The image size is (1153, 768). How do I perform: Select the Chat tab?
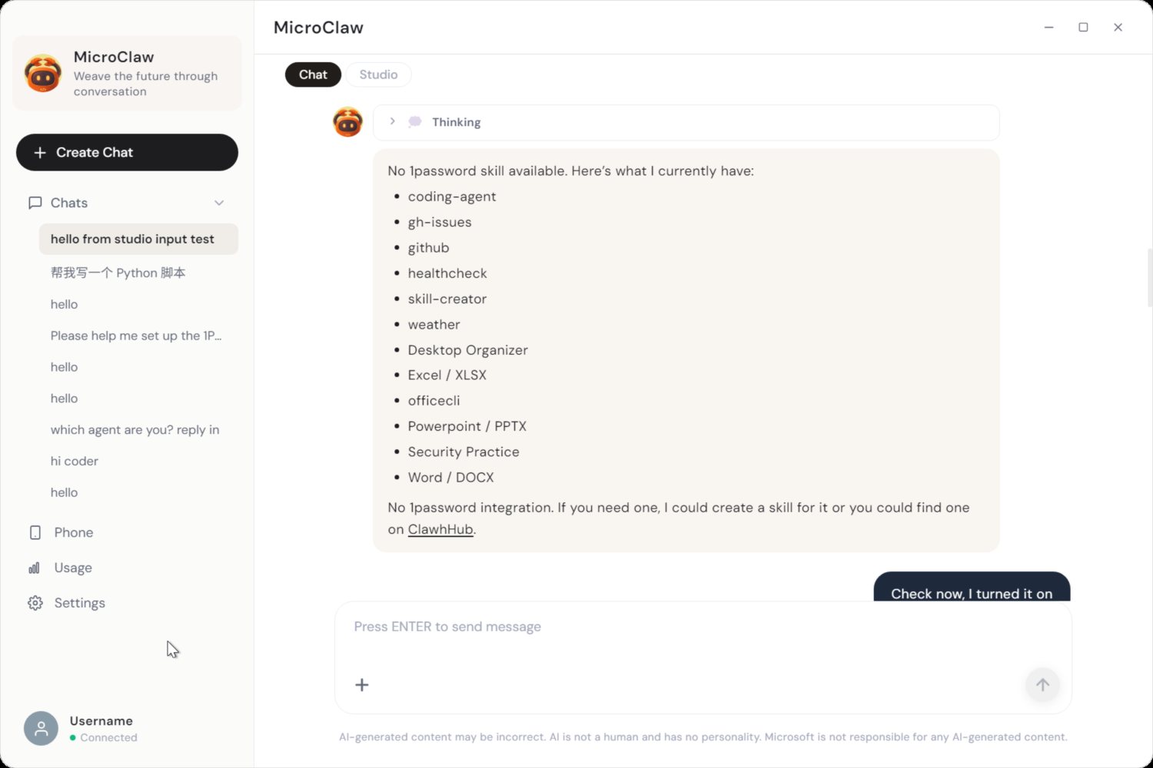tap(313, 74)
